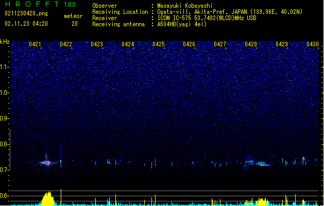
Task: Click the 1.0 kHz axis label
Action: pyautogui.click(x=5, y=93)
